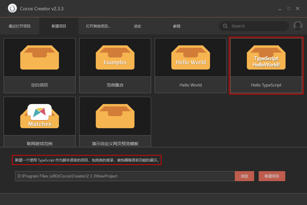Viewport: 307px width, 205px height.
Task: Switch to the 新建项目 tab
Action: pyautogui.click(x=59, y=26)
